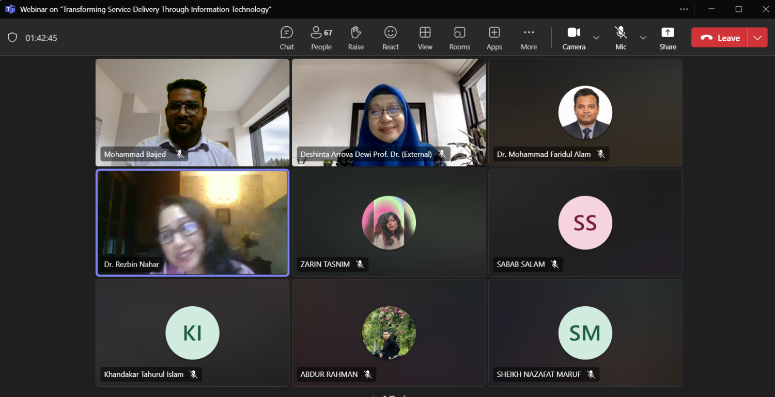Change the meeting View layout
775x397 pixels.
point(425,38)
